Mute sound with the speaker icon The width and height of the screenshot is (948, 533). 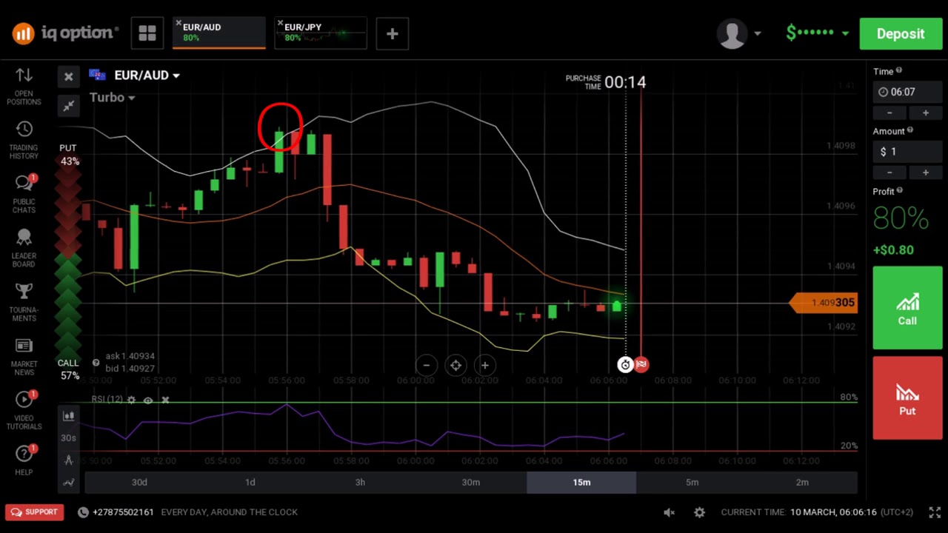tap(670, 512)
